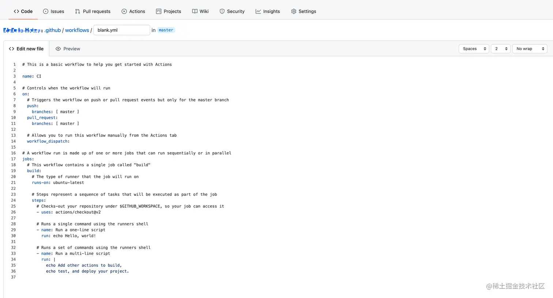This screenshot has width=553, height=298.
Task: Click 'echo Add other actions to build,' line
Action: click(x=84, y=265)
